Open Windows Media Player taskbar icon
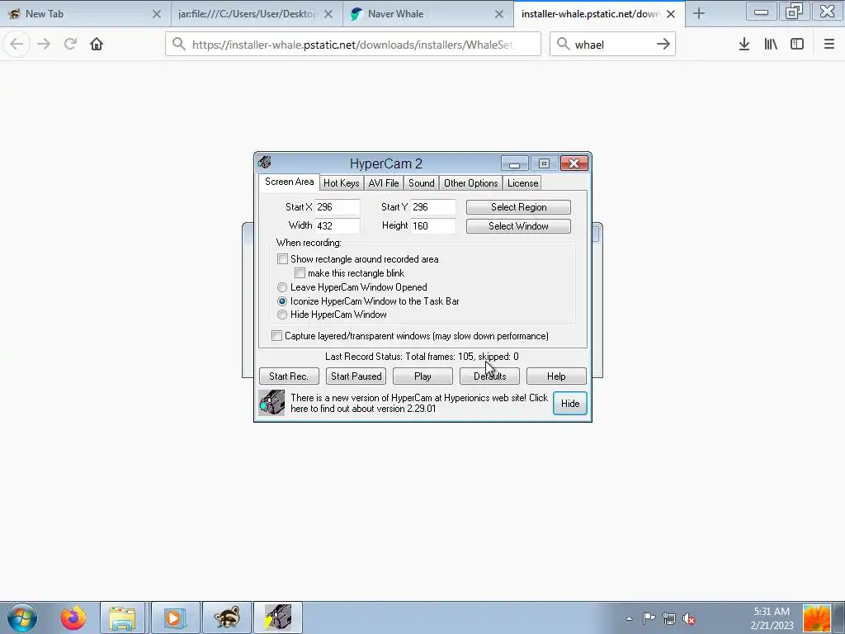The width and height of the screenshot is (845, 634). coord(175,617)
